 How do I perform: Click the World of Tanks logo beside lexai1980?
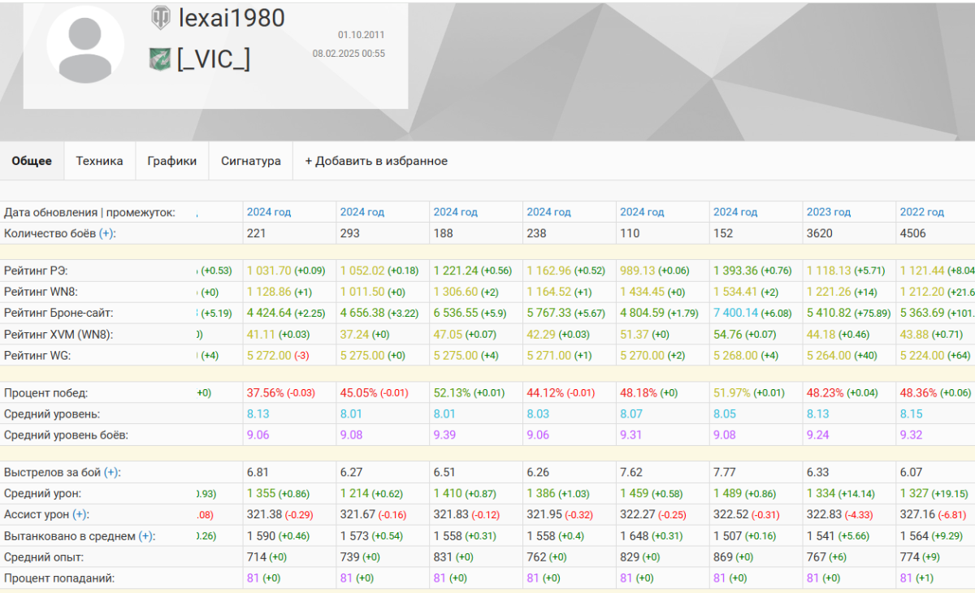pos(160,17)
